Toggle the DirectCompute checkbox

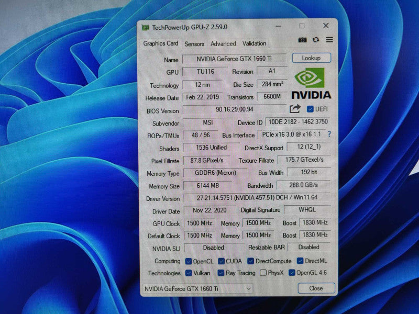[250, 261]
